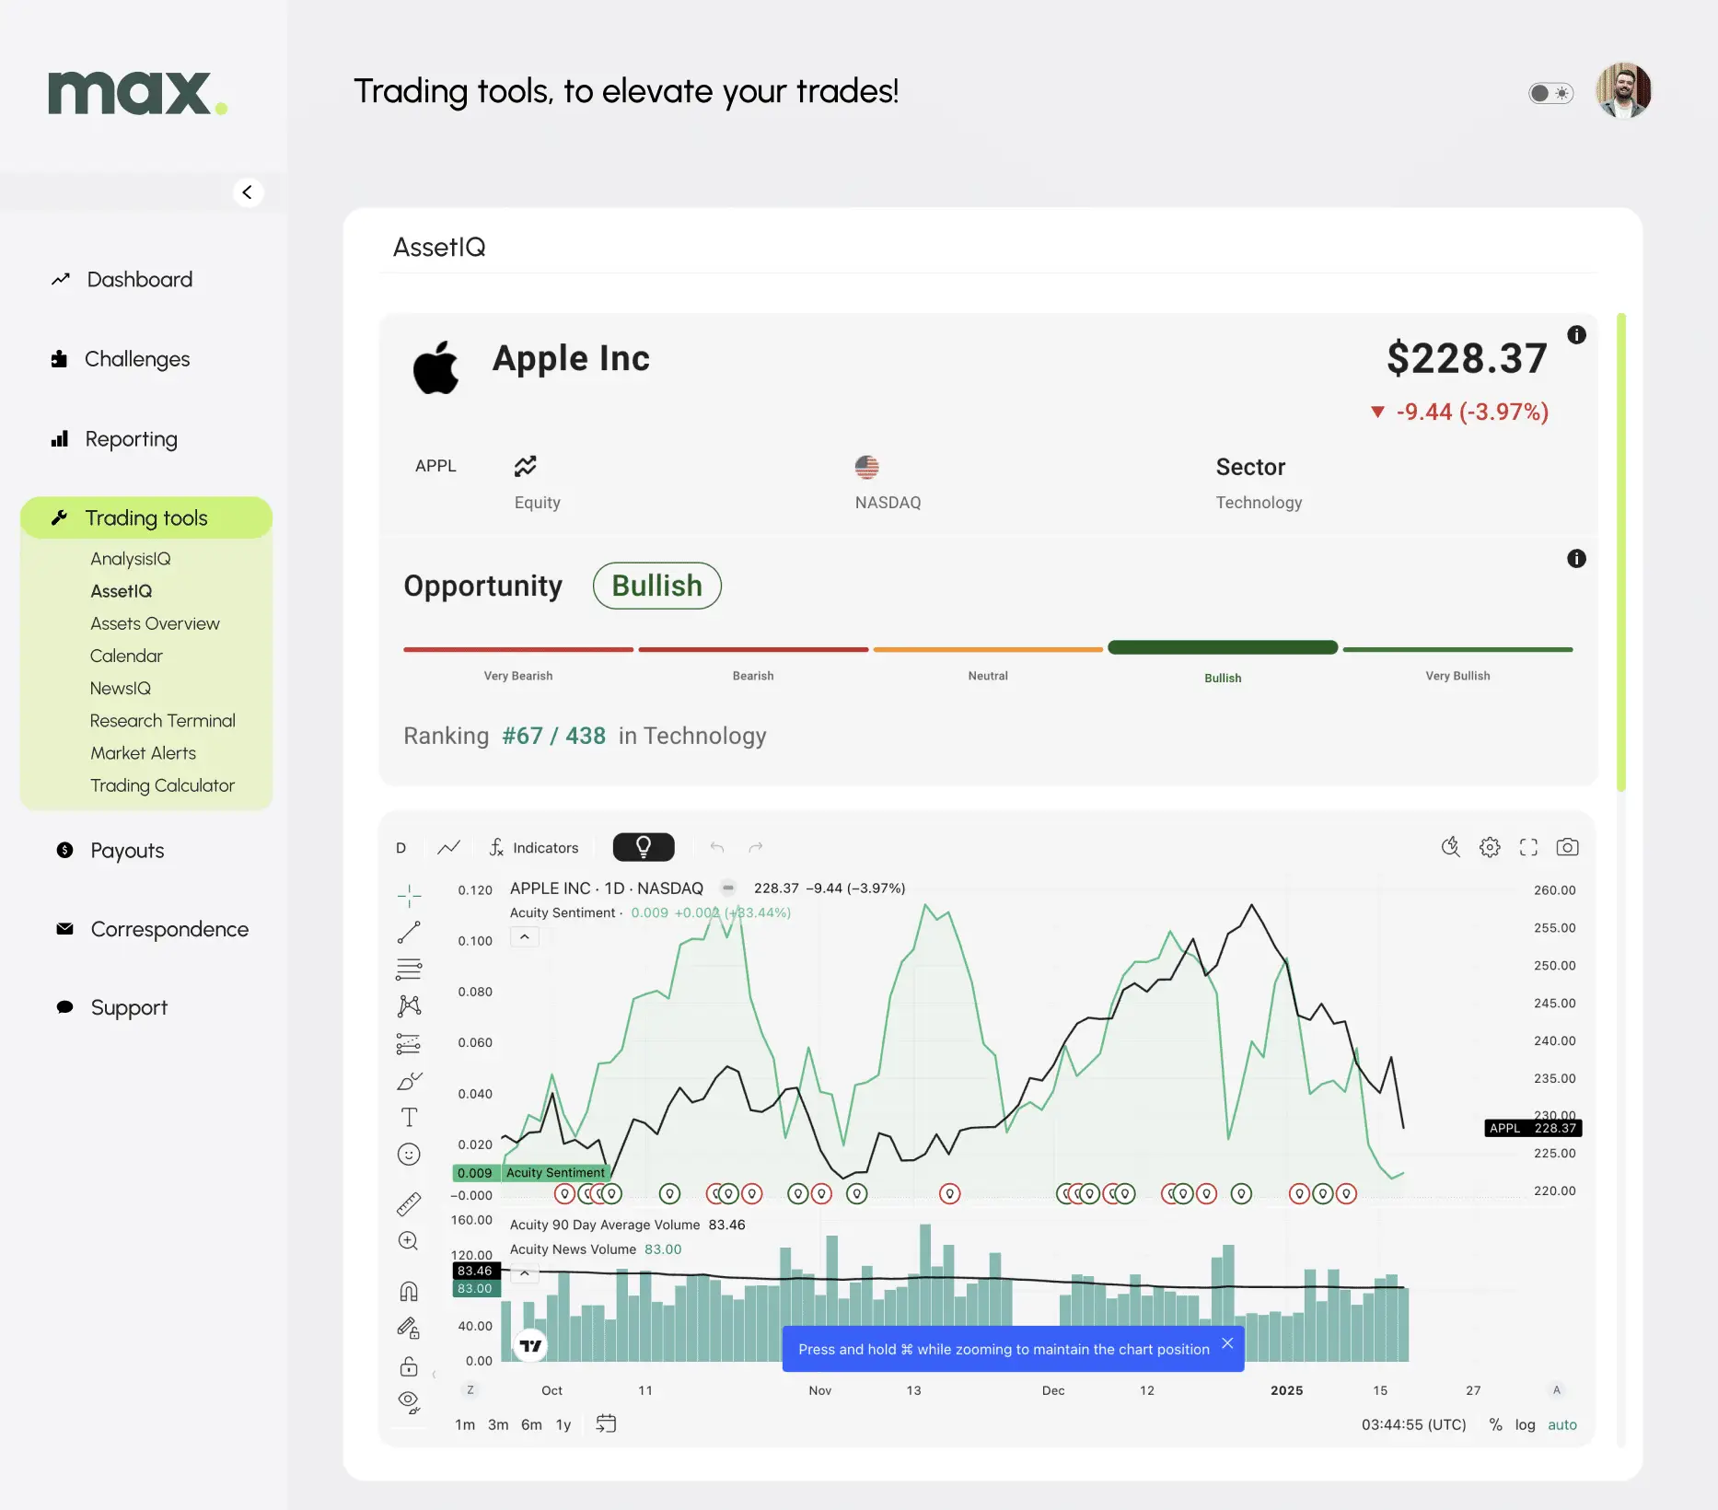Toggle the log scale option
1718x1510 pixels.
pyautogui.click(x=1525, y=1424)
